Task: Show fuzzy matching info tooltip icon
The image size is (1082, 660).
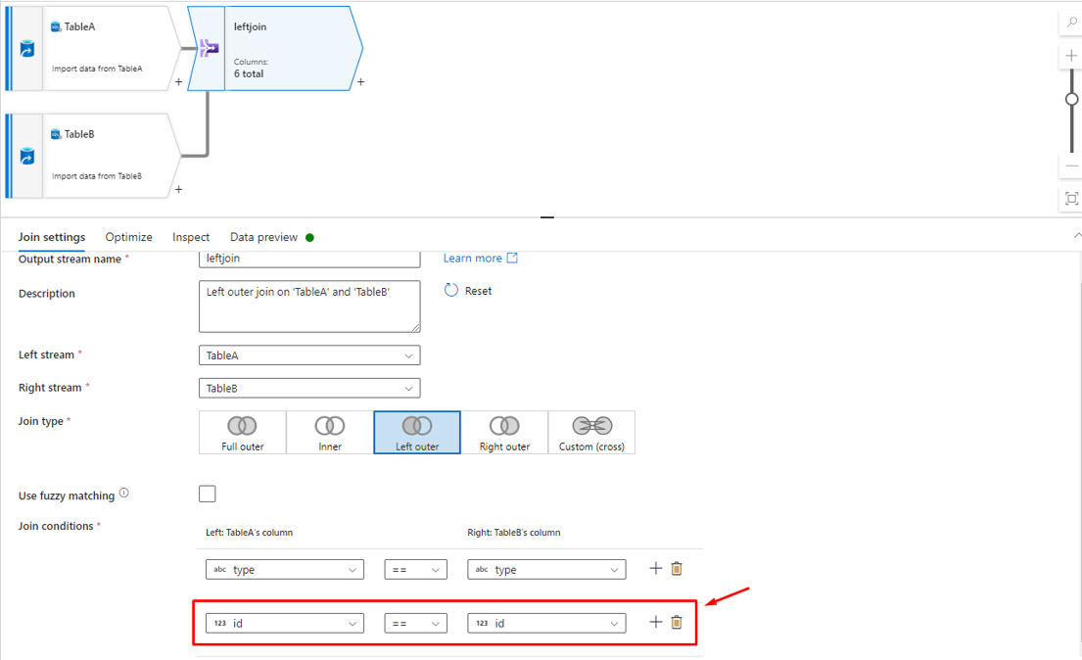Action: 124,493
